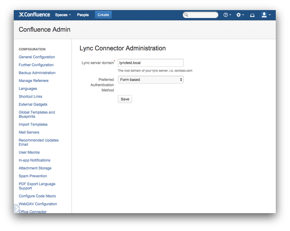Go to WebDAV Configuration
This screenshot has height=231, width=290.
click(38, 204)
